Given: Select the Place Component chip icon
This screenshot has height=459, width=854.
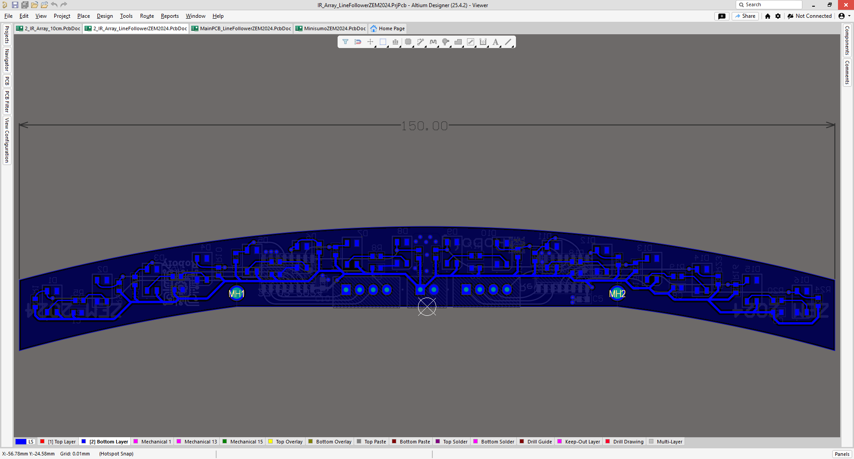Looking at the screenshot, I should point(408,42).
